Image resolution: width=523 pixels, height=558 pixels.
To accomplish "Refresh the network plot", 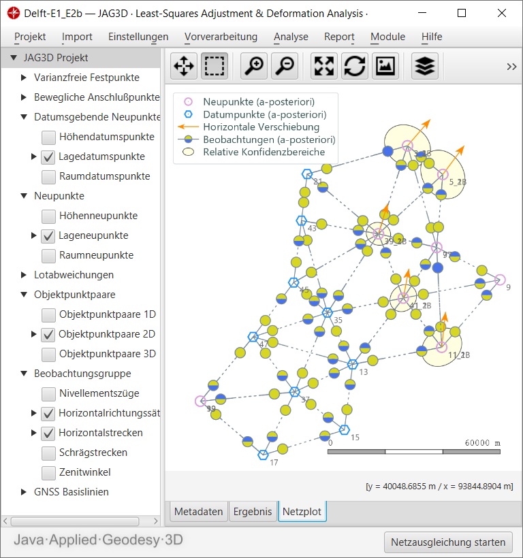I will pyautogui.click(x=355, y=66).
